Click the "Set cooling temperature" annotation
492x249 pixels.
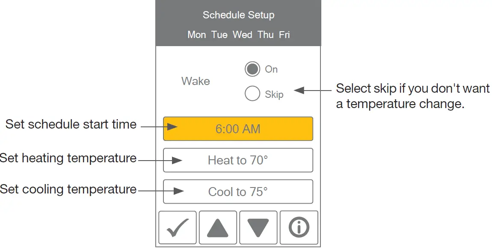(x=68, y=189)
